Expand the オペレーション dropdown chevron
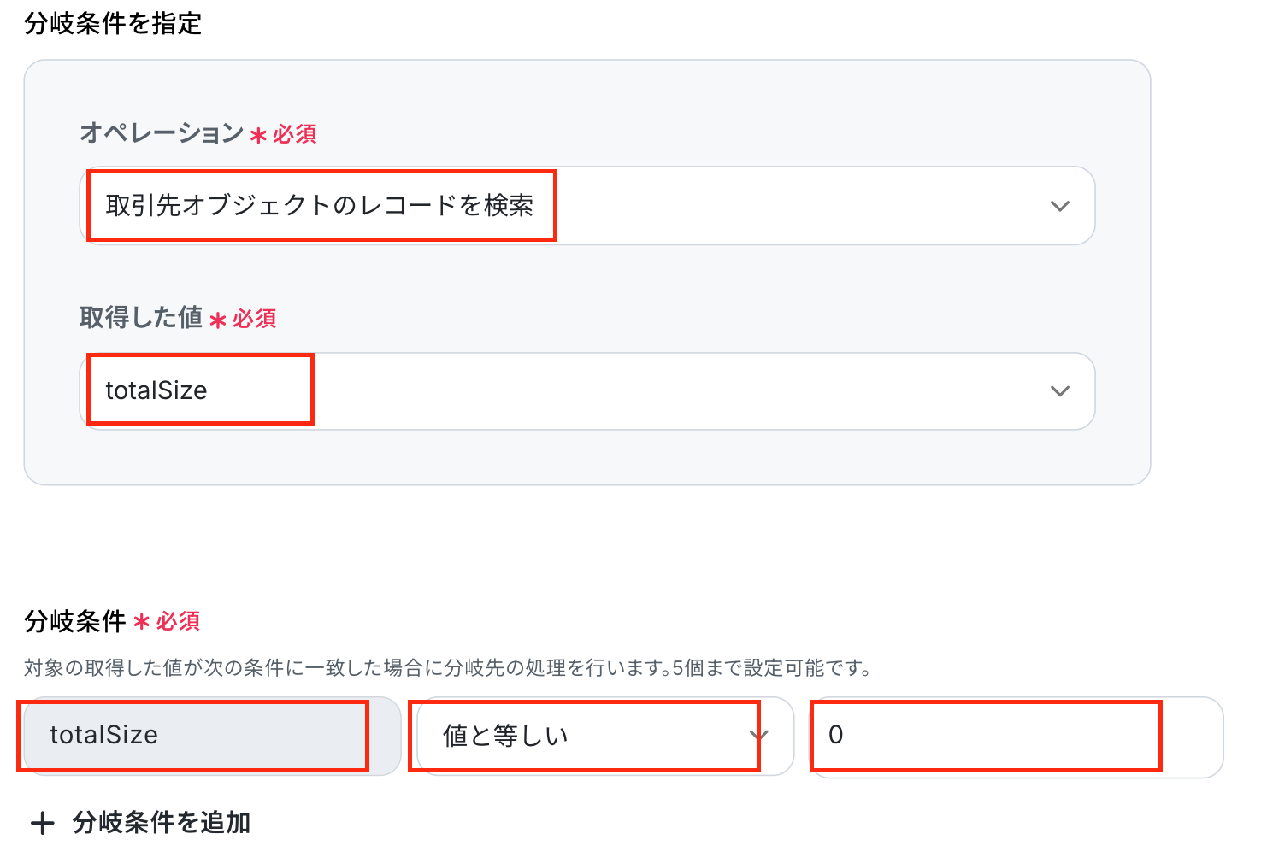 [1060, 206]
